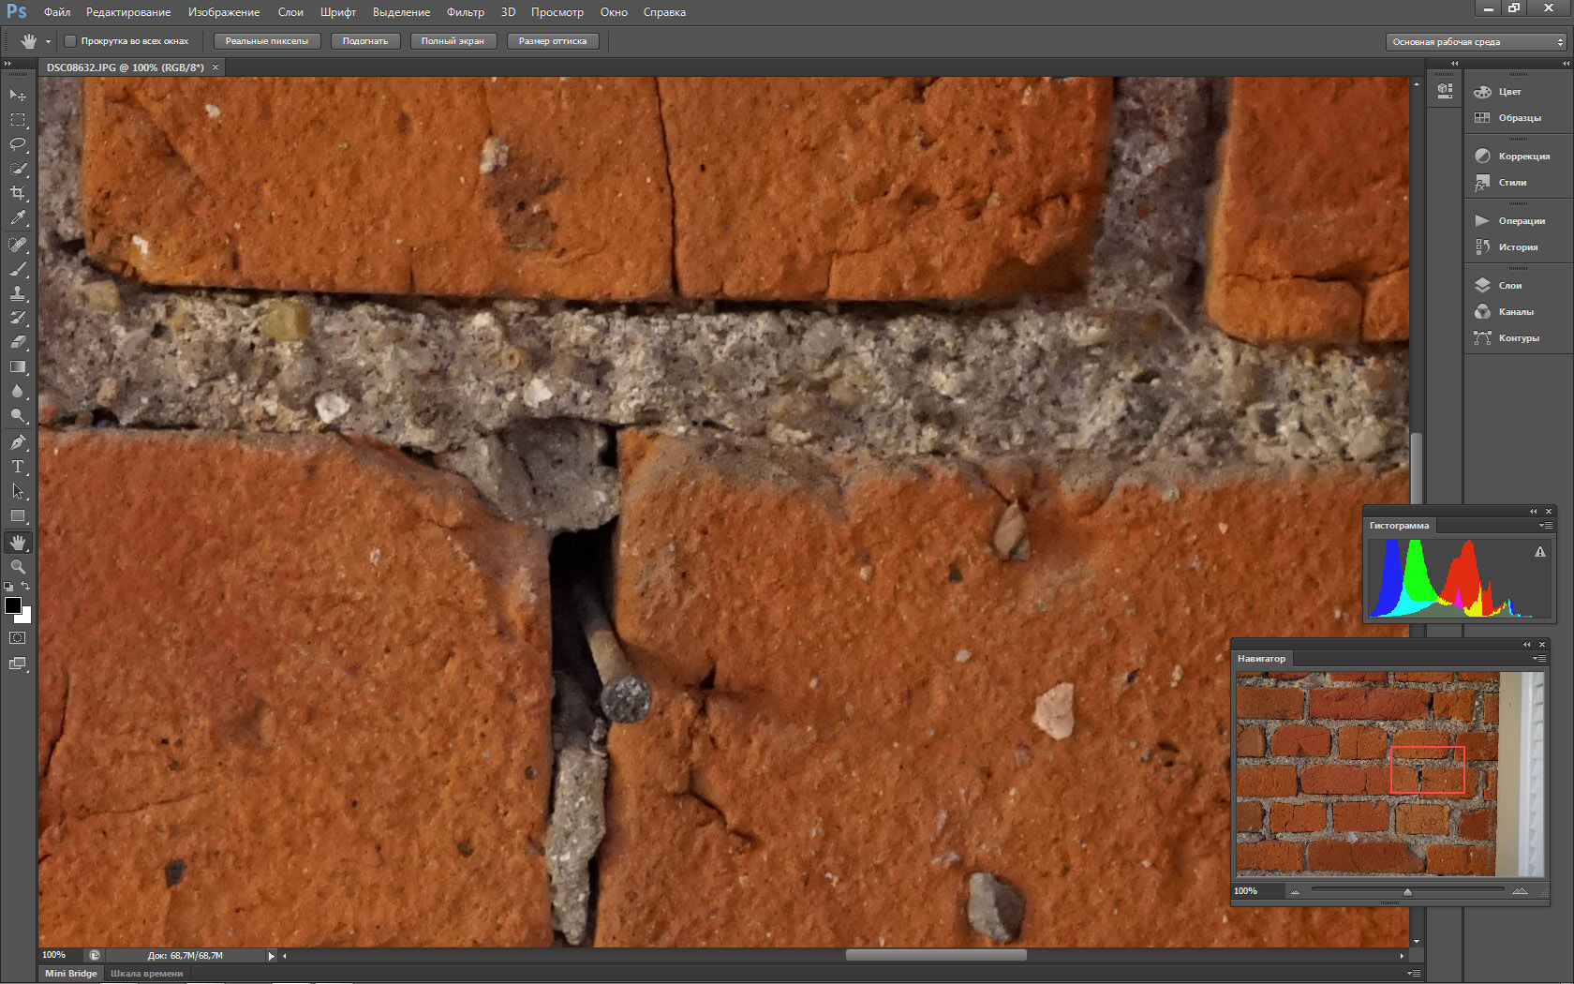Viewport: 1574px width, 984px height.
Task: Open the Фильтр menu
Action: point(465,12)
